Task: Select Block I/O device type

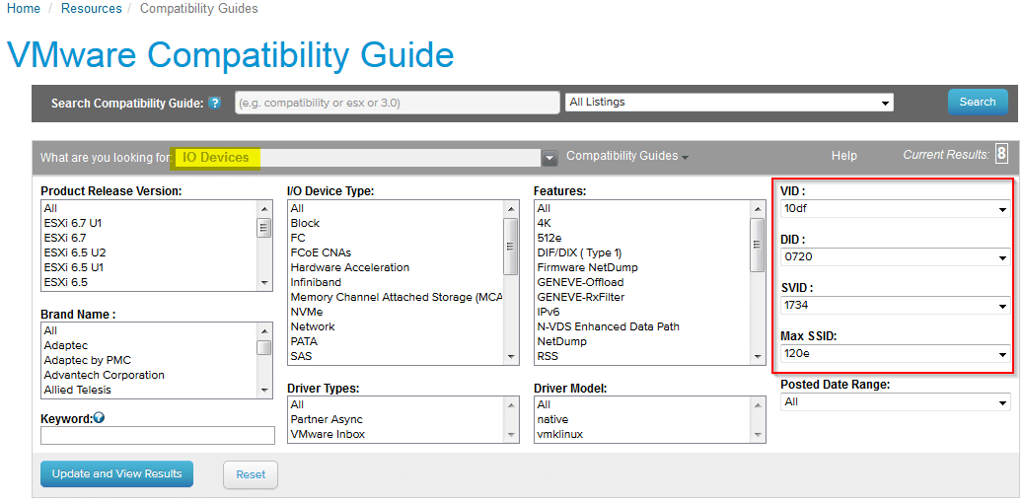Action: tap(303, 223)
